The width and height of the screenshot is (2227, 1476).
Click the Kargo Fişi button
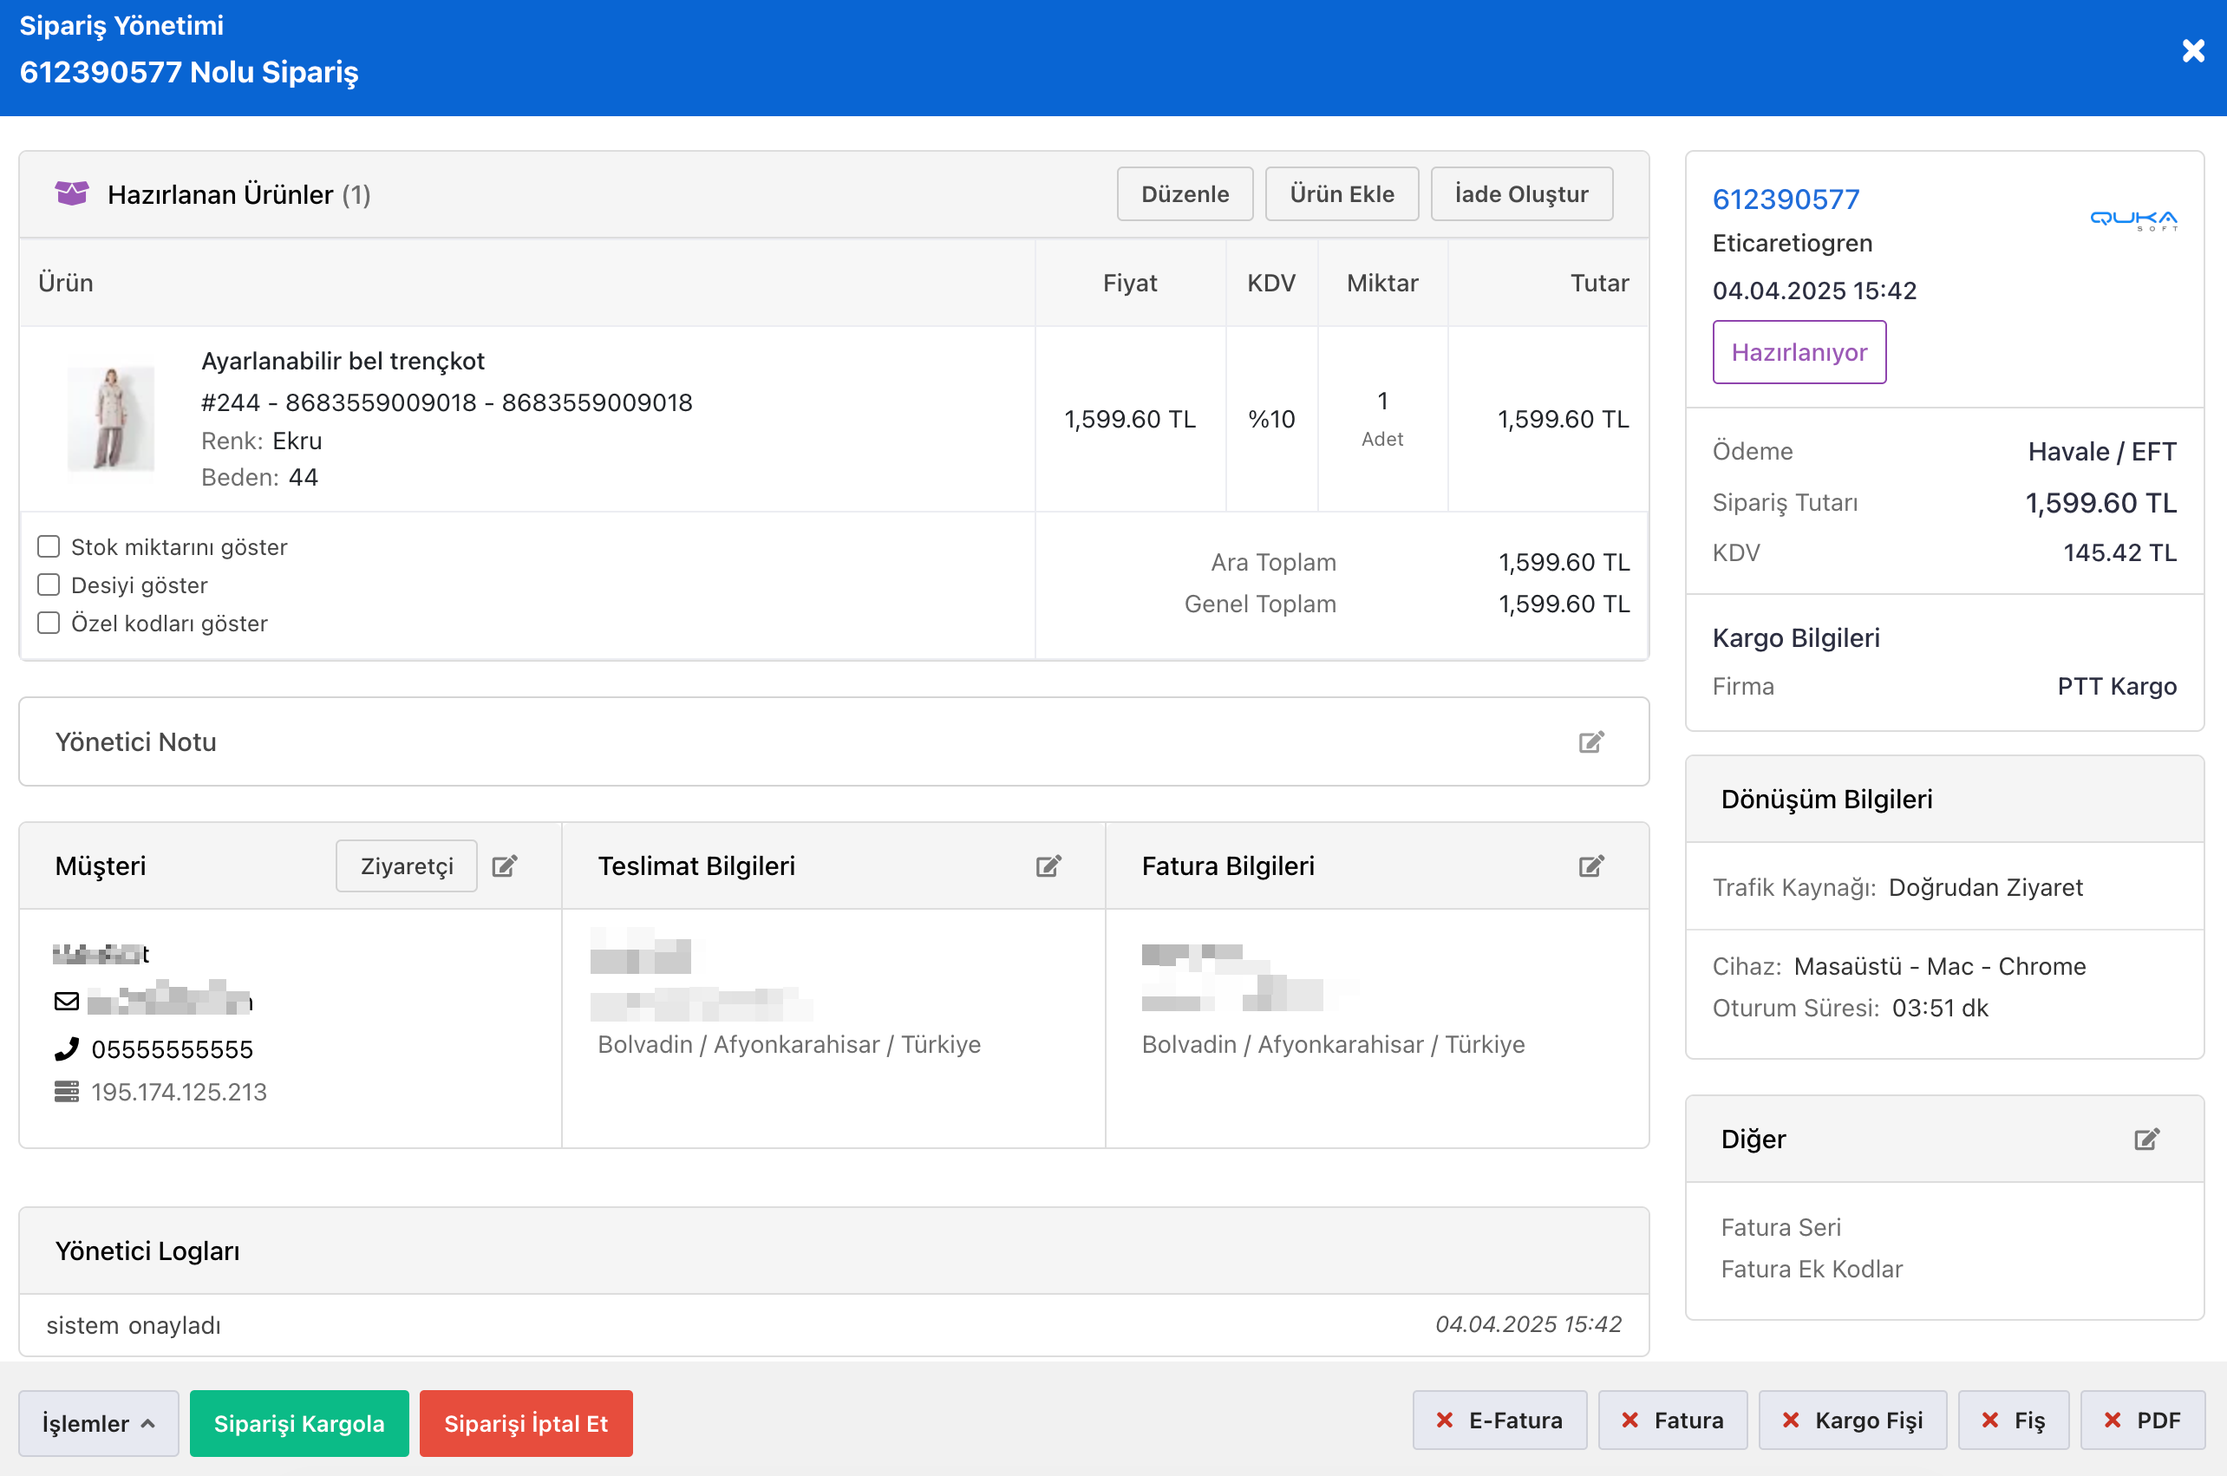(1851, 1420)
